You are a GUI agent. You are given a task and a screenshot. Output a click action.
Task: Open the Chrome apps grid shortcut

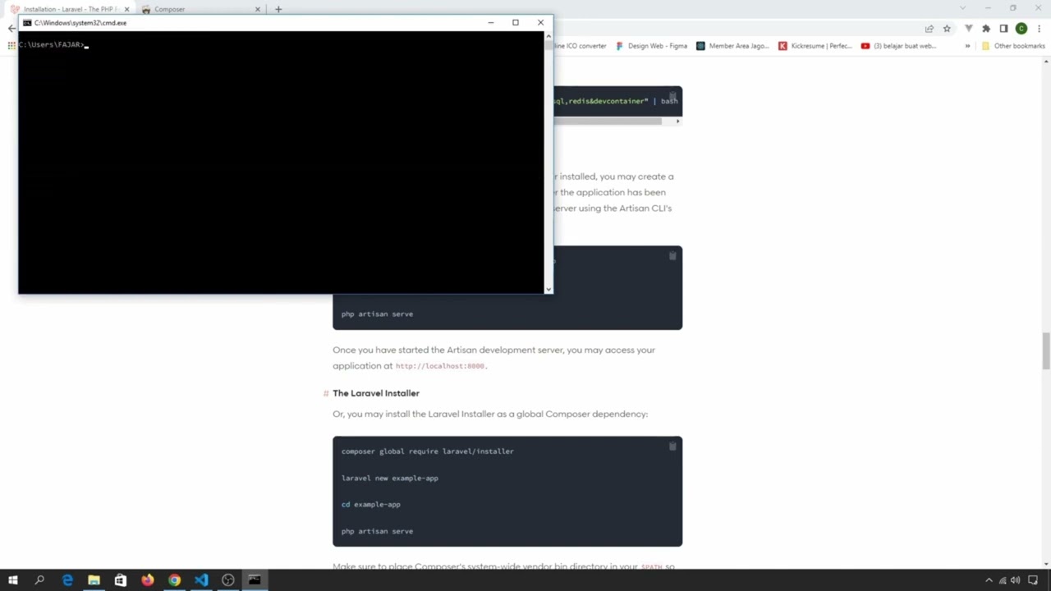(11, 45)
